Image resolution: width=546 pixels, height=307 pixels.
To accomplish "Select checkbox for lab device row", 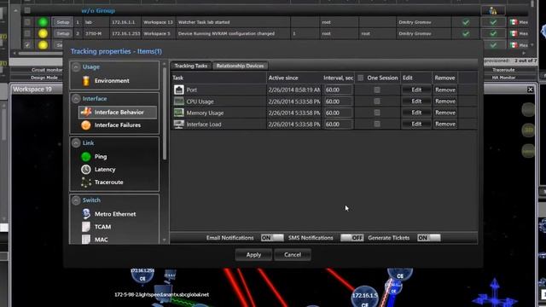I will click(27, 22).
